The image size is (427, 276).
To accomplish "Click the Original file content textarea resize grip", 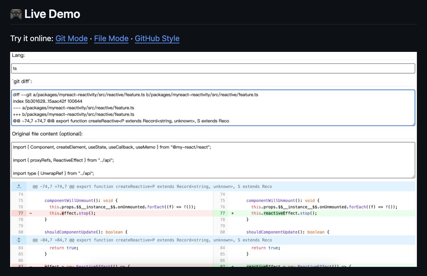I will coord(413,176).
